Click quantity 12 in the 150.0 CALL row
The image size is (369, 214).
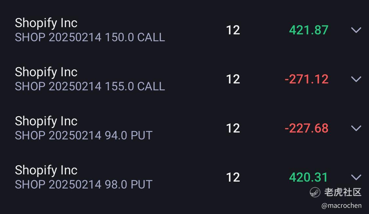pos(233,30)
